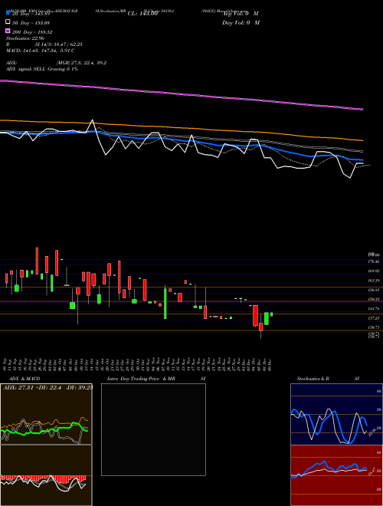
Task: Click the ADX (MGR) values line
Action: (x=57, y=63)
